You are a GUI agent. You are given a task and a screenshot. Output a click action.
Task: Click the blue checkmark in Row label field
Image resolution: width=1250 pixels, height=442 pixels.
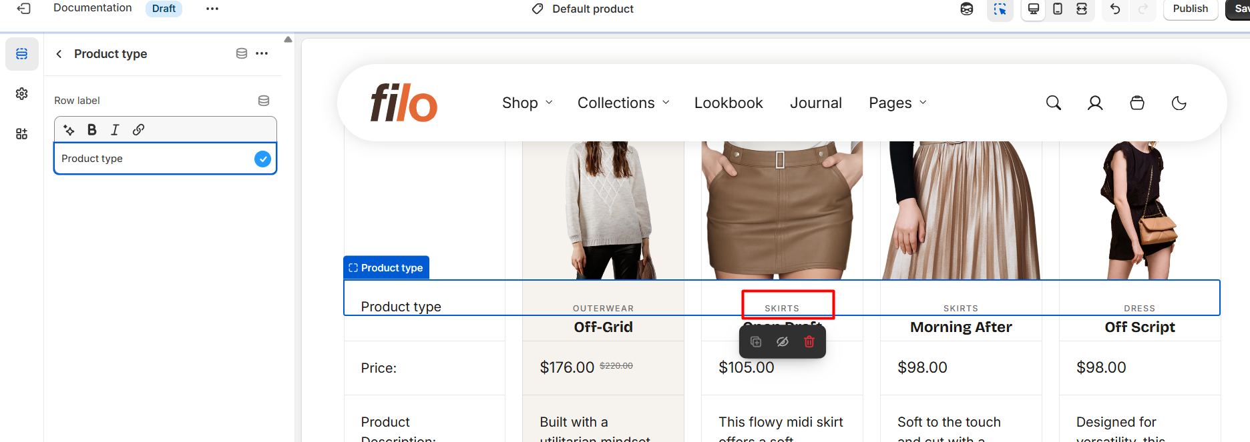[x=263, y=159]
